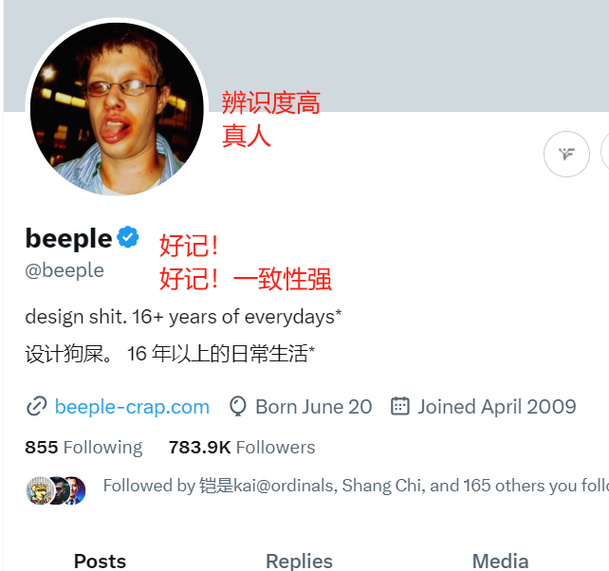
Task: Click the blue verified badge
Action: (128, 236)
